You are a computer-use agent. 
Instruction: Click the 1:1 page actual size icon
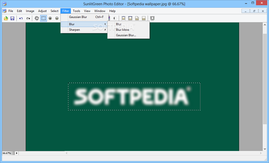pos(137,18)
